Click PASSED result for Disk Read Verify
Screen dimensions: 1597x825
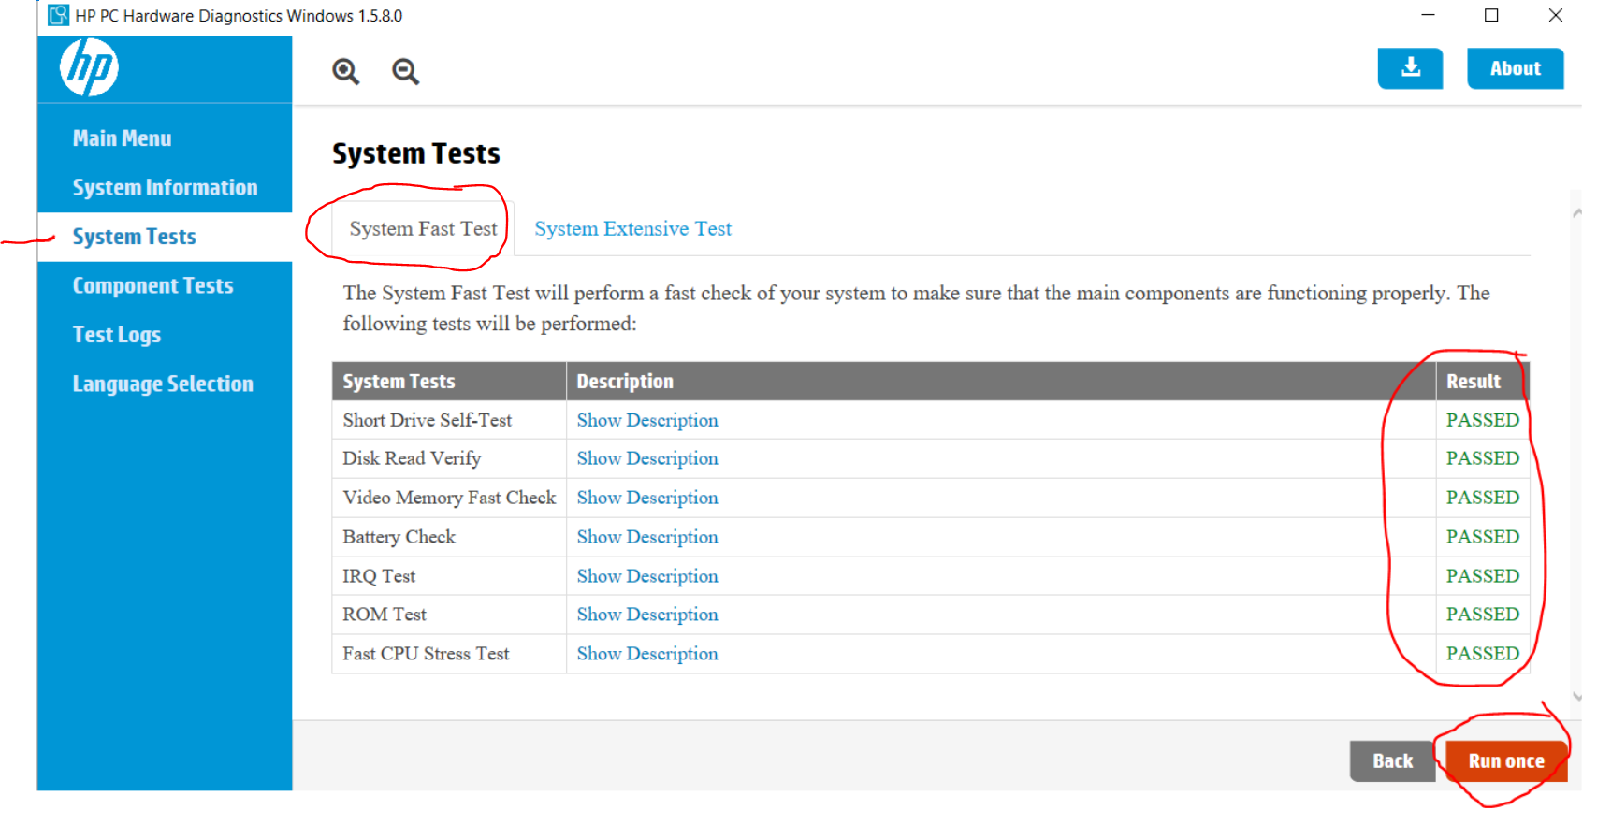1483,459
